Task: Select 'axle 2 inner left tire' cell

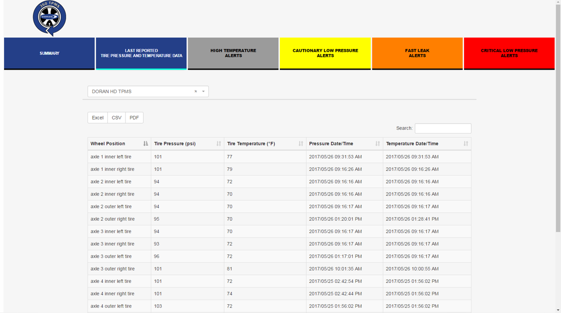Action: (119, 181)
